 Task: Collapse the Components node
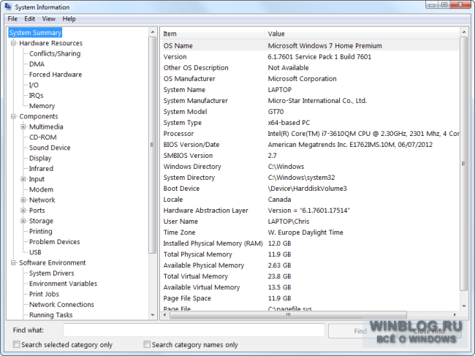tap(13, 116)
